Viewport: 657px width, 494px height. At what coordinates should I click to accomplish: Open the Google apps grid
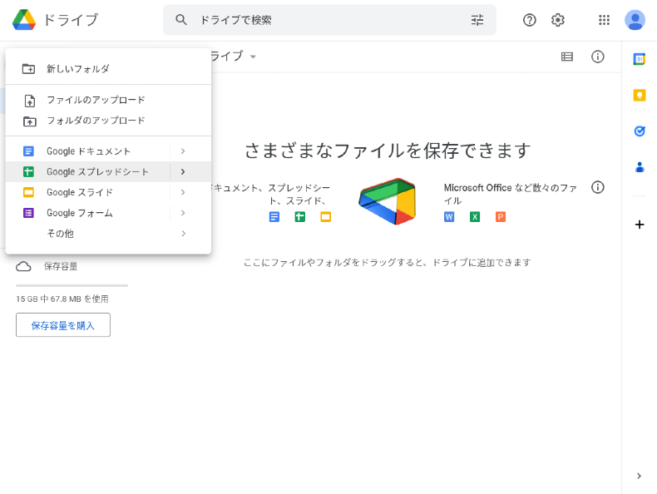coord(604,20)
